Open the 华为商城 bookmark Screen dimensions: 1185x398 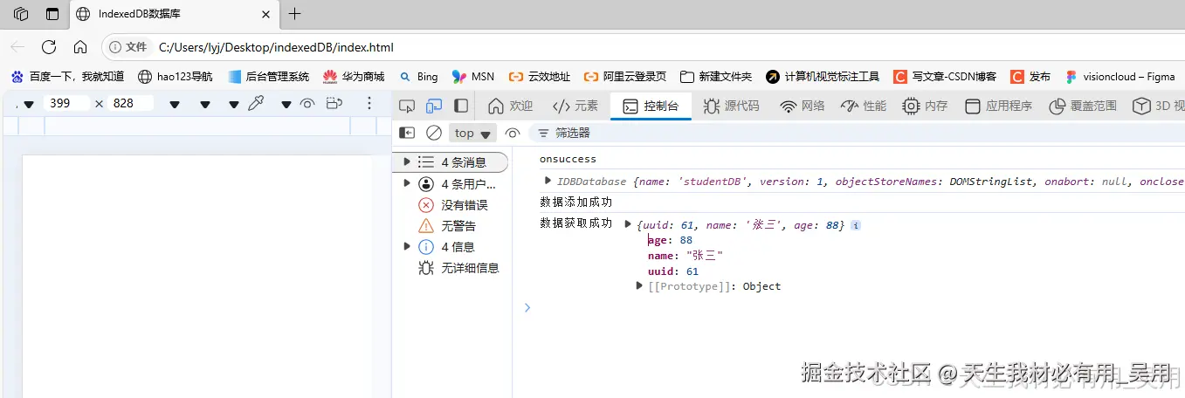coord(354,77)
